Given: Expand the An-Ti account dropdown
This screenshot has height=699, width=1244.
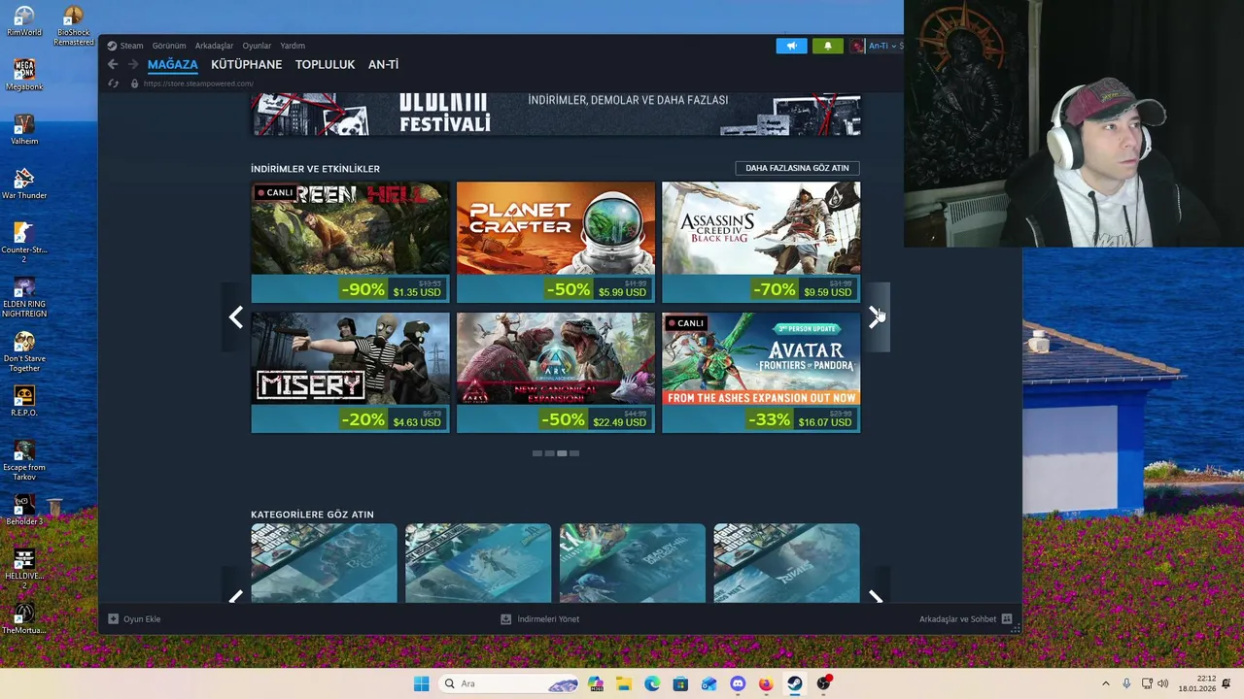Looking at the screenshot, I should point(882,46).
